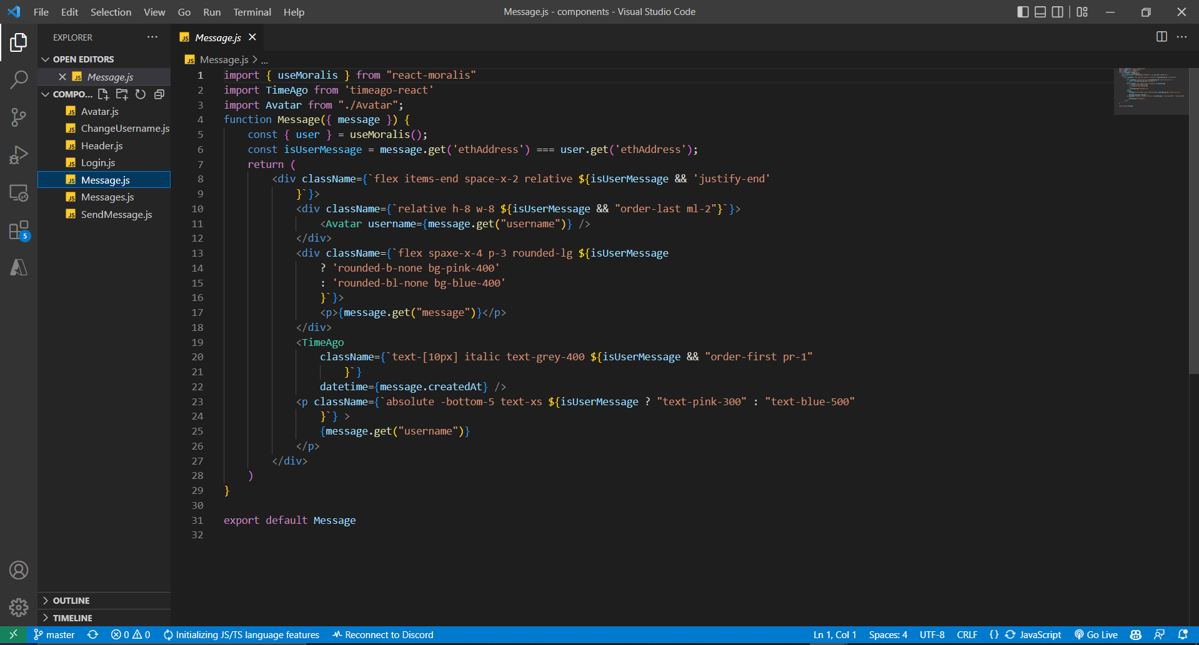
Task: Collapse all folders in Explorer
Action: (x=159, y=94)
